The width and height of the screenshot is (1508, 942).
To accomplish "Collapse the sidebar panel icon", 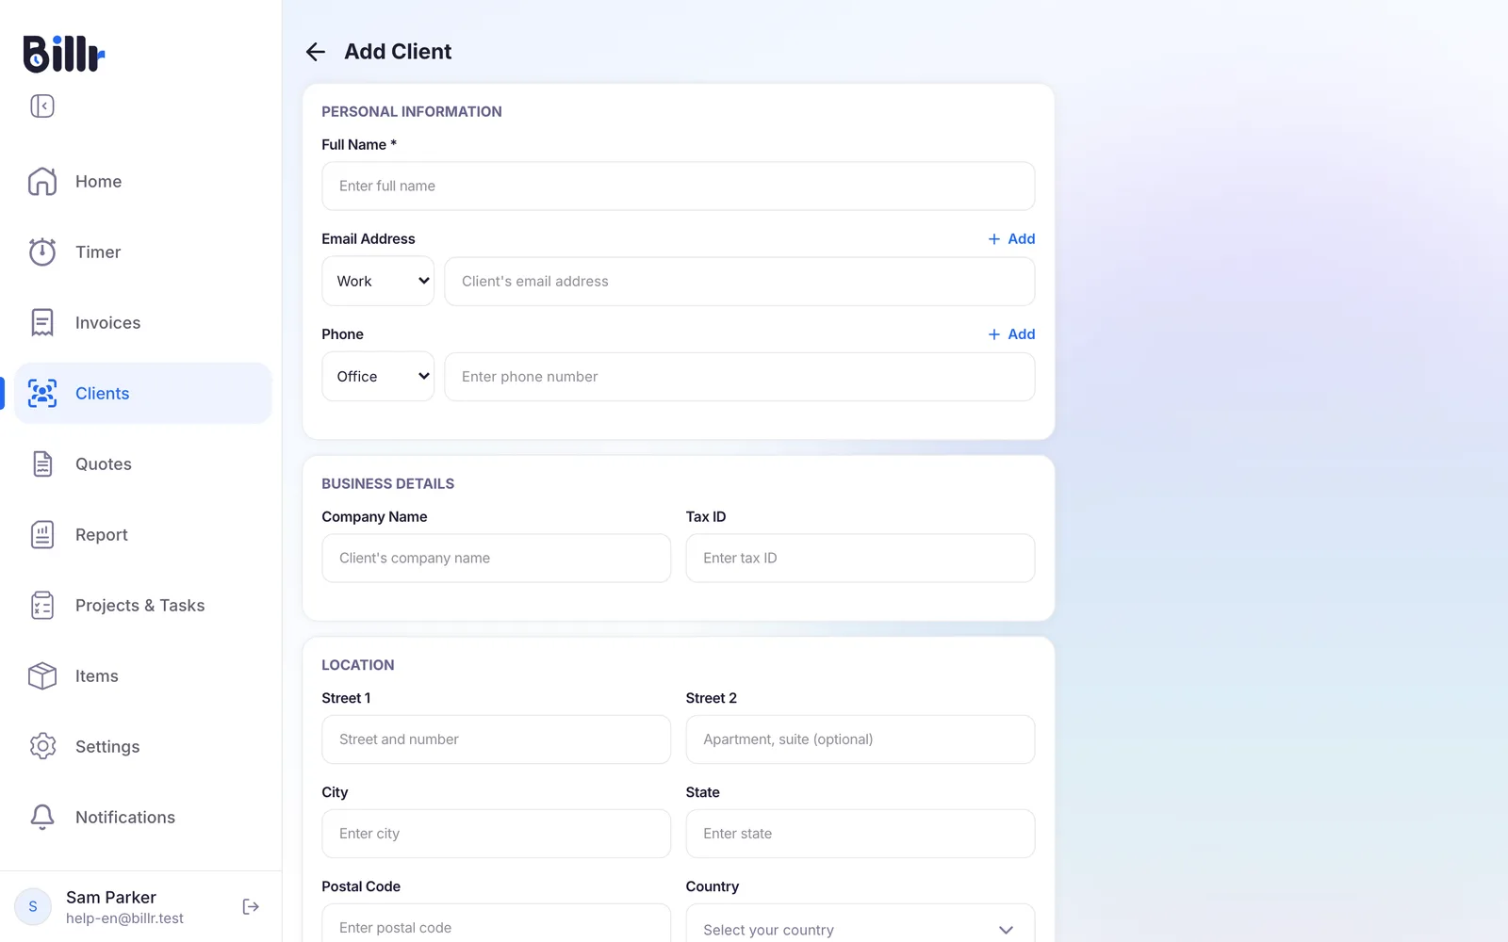I will click(42, 106).
